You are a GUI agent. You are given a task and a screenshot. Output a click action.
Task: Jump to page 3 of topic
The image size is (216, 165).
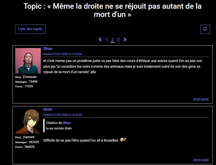118,40
